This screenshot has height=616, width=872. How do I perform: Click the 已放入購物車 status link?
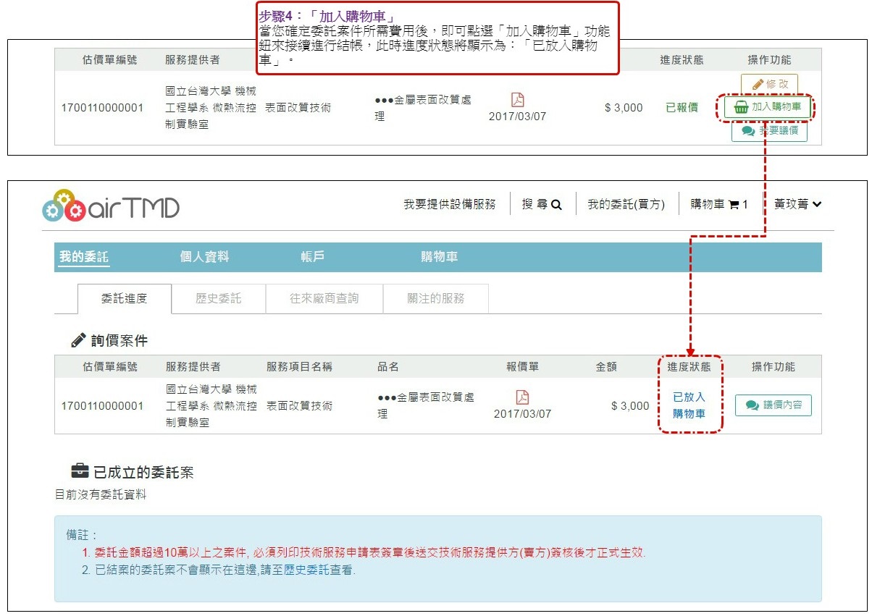pyautogui.click(x=688, y=405)
